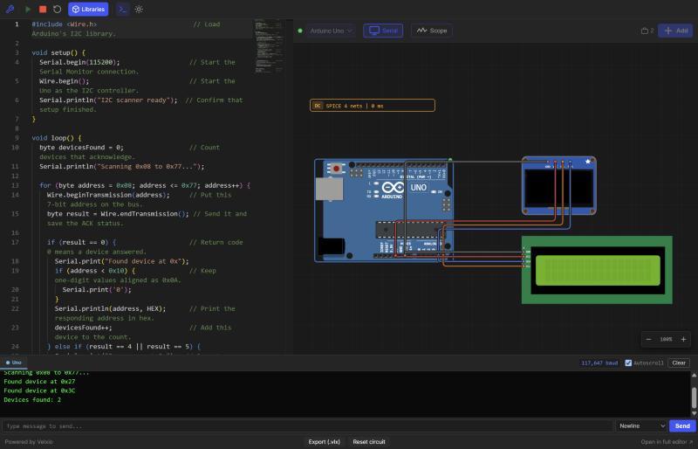Select the green LCD display component

[597, 270]
